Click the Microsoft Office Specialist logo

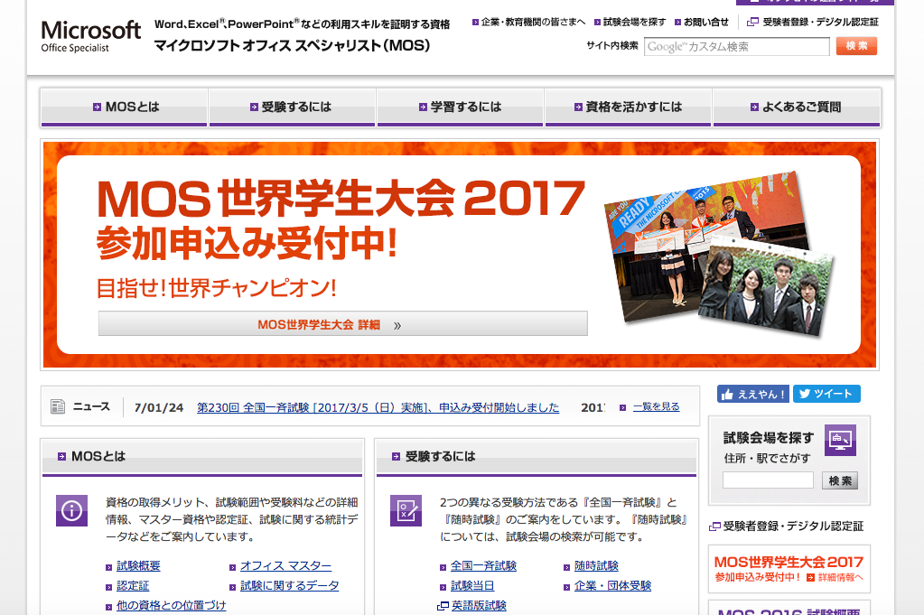click(x=90, y=36)
